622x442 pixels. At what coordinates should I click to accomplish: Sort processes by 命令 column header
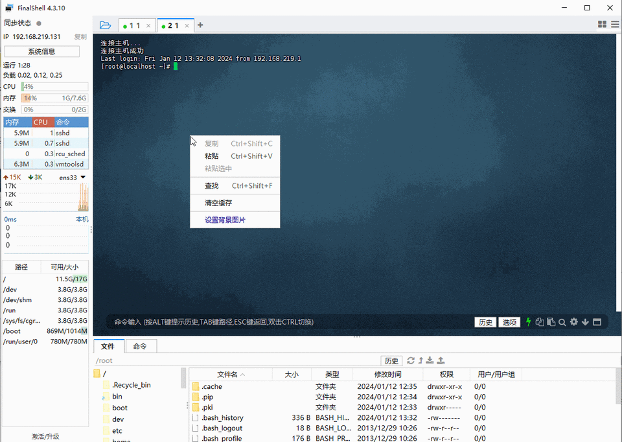[x=71, y=122]
